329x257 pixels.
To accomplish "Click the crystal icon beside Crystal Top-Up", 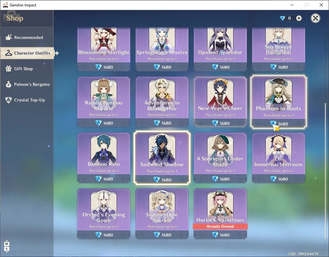I will click(9, 100).
